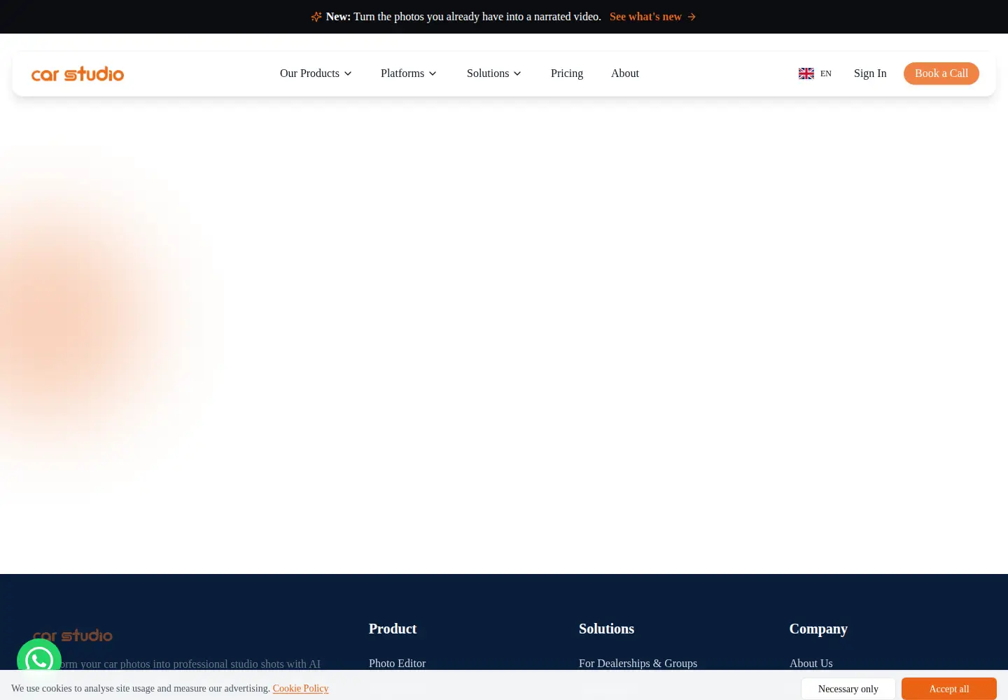Open For Dealerships & Groups link
1008x700 pixels.
[638, 664]
